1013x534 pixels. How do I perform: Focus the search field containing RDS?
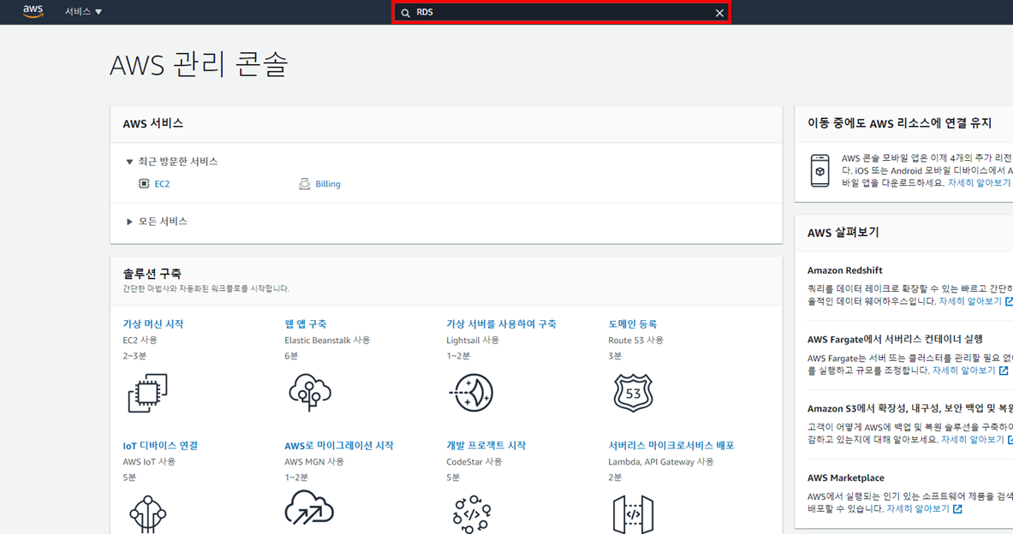click(x=561, y=12)
